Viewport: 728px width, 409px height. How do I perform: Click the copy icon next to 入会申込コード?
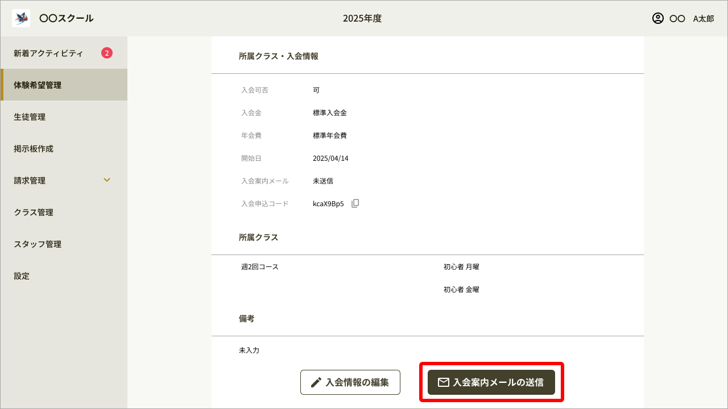coord(355,203)
